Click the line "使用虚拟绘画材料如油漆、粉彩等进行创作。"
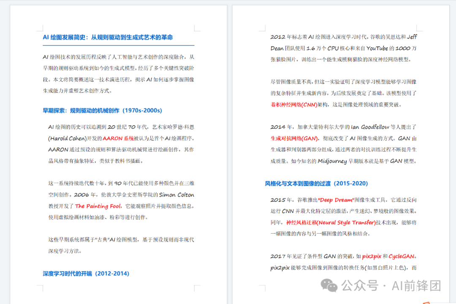This screenshot has width=456, height=304. pos(98,218)
